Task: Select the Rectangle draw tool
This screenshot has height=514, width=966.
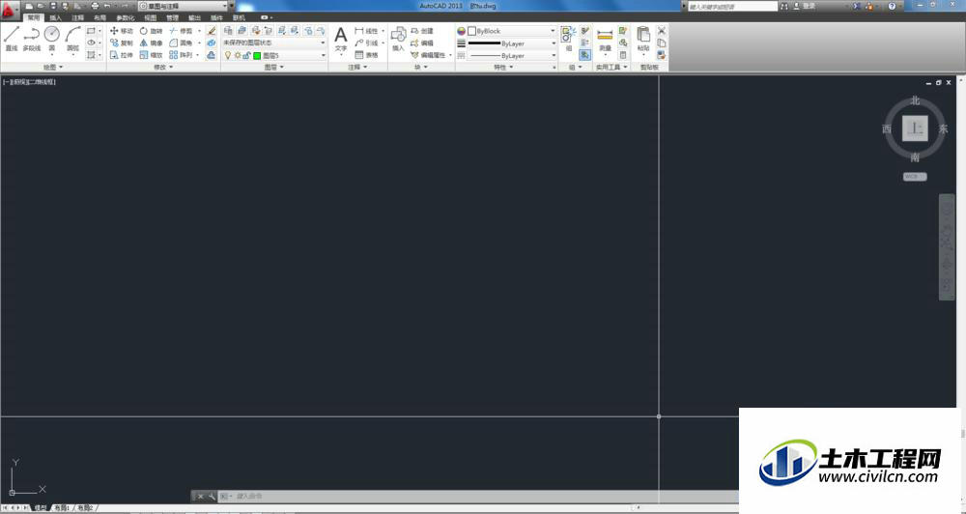Action: (91, 30)
